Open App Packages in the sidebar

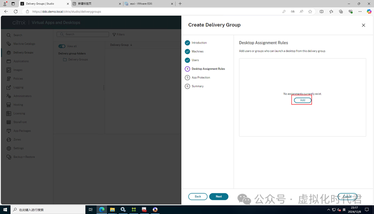(19, 131)
